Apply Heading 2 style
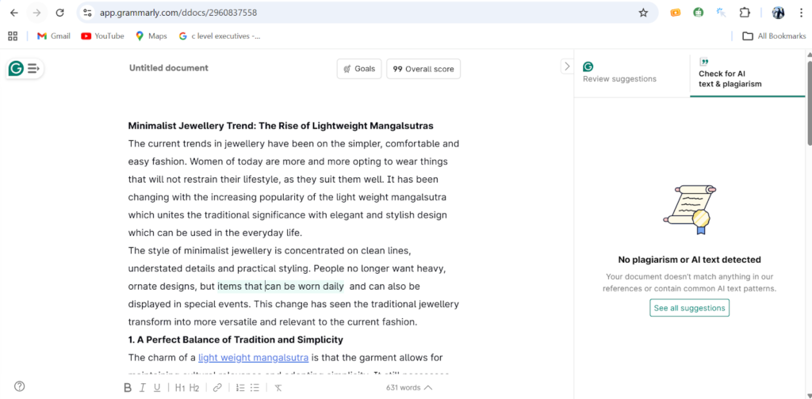Viewport: 812px width, 399px height. coord(194,387)
